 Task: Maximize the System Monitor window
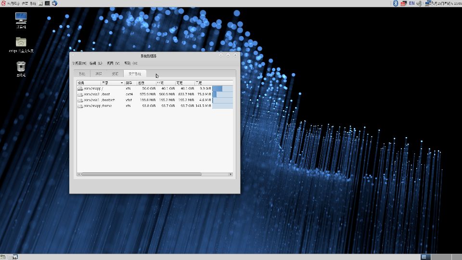[228, 55]
